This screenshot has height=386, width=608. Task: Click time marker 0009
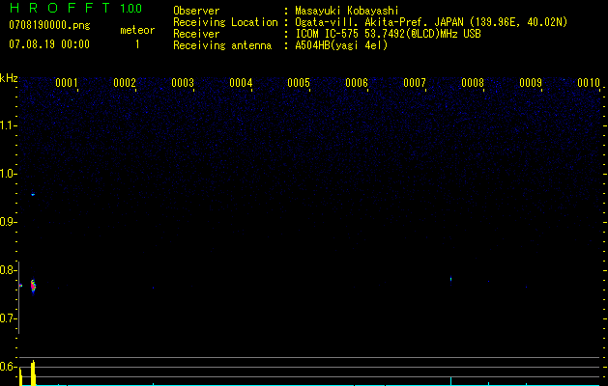pos(531,83)
